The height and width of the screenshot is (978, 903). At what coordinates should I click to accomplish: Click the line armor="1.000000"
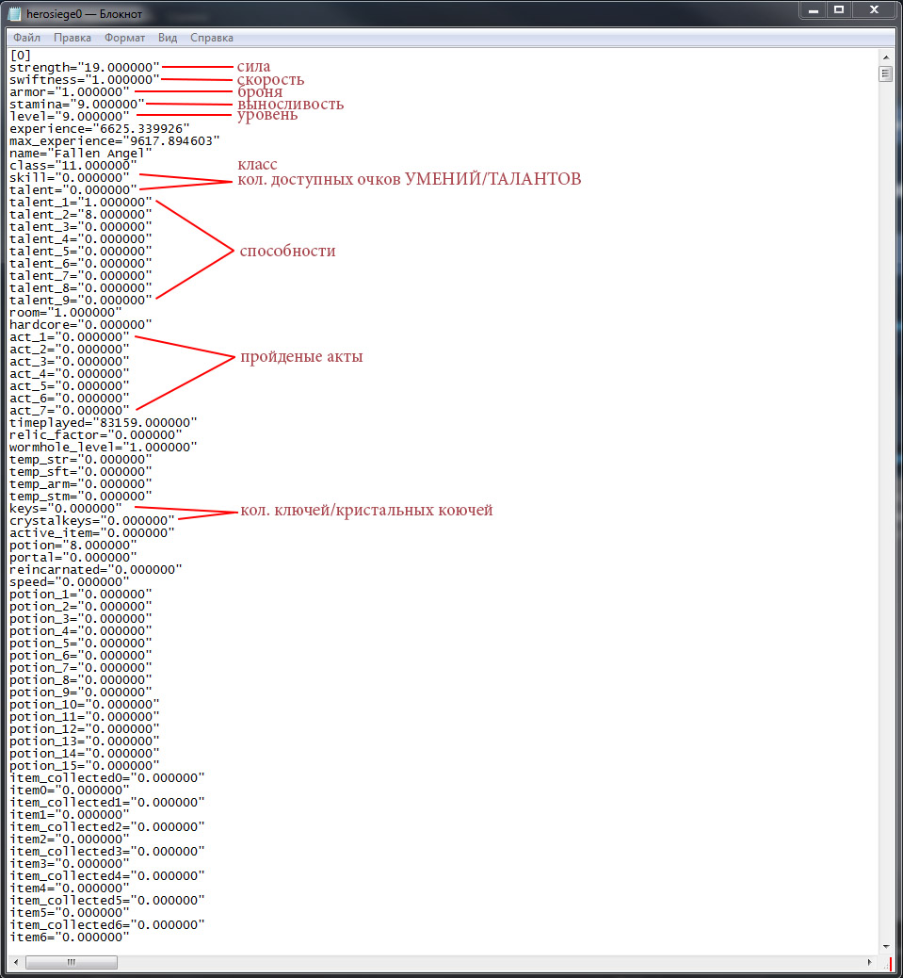(69, 92)
